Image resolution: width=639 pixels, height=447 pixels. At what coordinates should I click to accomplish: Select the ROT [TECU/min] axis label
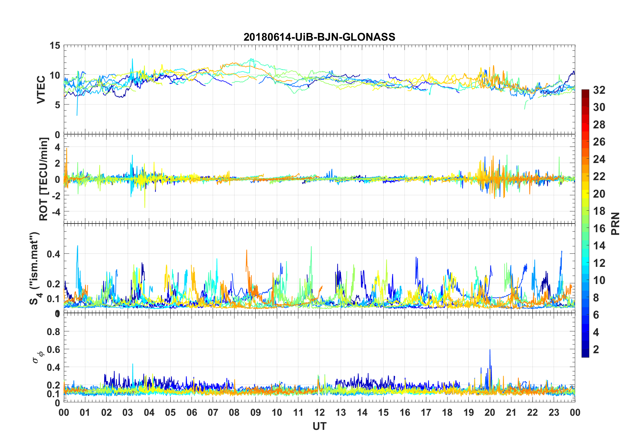click(44, 179)
